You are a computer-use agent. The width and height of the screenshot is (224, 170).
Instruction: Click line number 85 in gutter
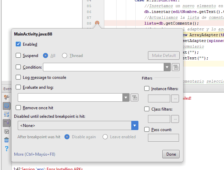[89, 6]
